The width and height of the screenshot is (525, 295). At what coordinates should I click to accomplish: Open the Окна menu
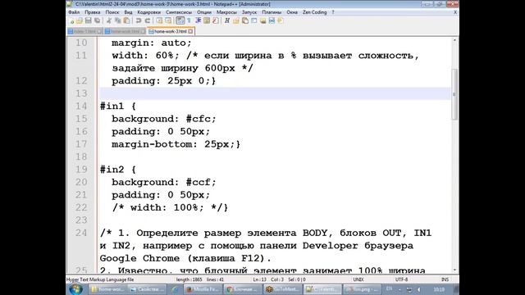click(292, 12)
